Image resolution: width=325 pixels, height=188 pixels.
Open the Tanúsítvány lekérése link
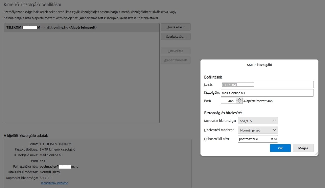coord(54,183)
